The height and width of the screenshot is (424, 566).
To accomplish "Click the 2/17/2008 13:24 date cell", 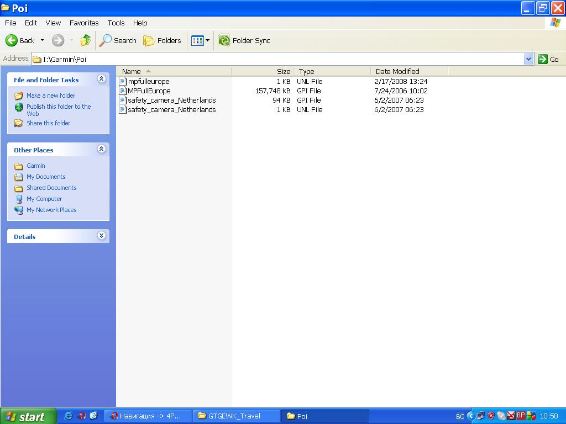I will (x=401, y=82).
